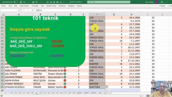Viewport: 172px width, 97px height.
Task: Switch to sheet tab 34
Action: click(x=12, y=93)
